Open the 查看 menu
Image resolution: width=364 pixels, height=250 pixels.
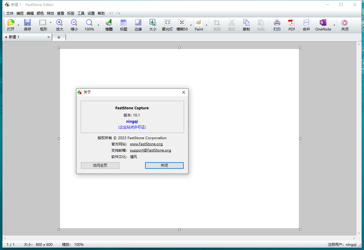click(61, 13)
